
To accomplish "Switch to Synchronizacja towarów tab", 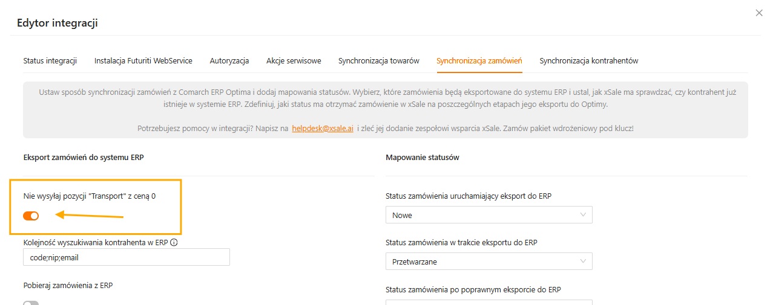I will point(379,61).
